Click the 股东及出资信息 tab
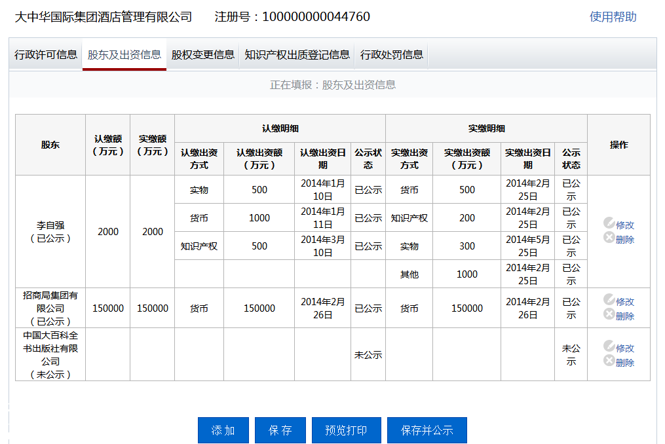Screen dimensions: 665x444 [124, 55]
